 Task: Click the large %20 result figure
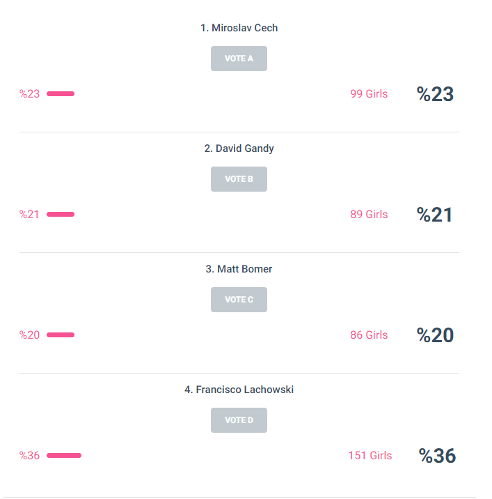[x=435, y=335]
